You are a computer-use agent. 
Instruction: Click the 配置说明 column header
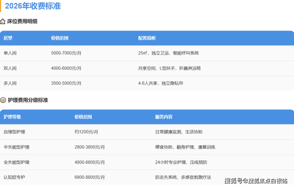147,38
